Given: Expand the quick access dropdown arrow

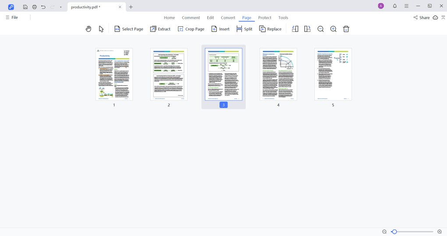Looking at the screenshot, I should point(60,7).
